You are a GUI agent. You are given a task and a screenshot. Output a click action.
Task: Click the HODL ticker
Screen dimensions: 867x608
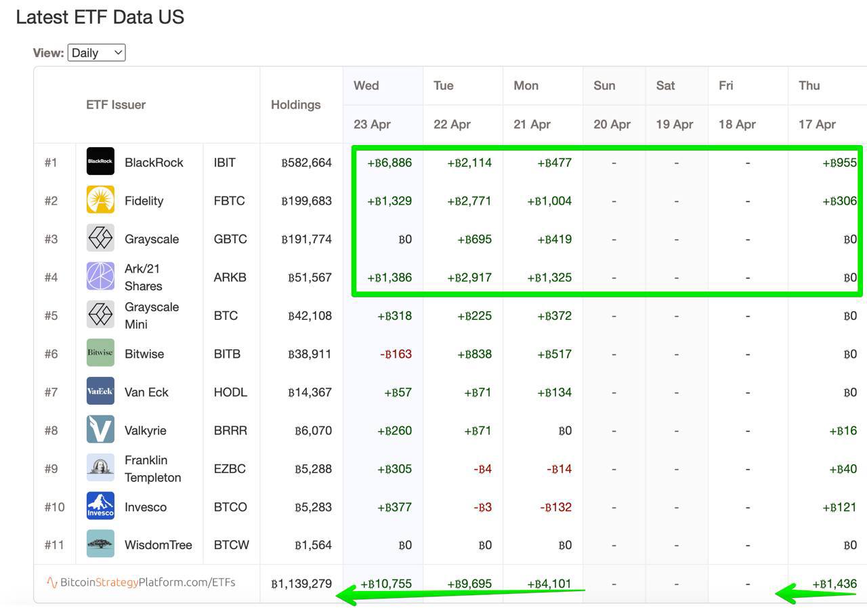tap(230, 392)
